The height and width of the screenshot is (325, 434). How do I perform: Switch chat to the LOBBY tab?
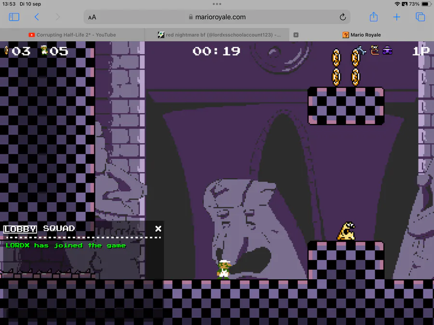tap(20, 229)
